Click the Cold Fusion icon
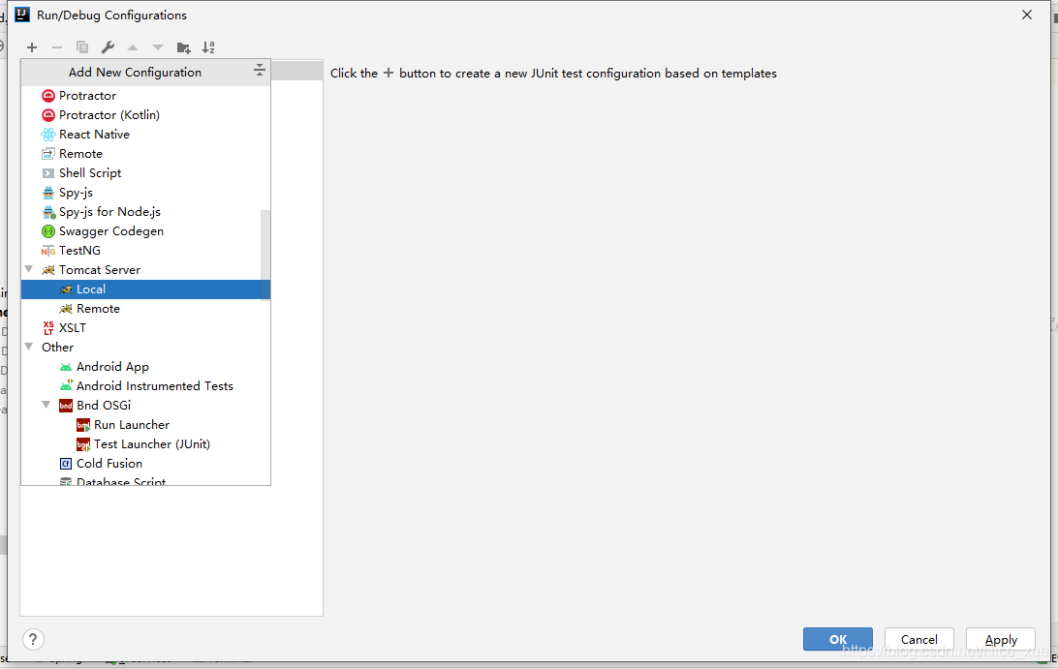This screenshot has height=669, width=1058. tap(66, 464)
